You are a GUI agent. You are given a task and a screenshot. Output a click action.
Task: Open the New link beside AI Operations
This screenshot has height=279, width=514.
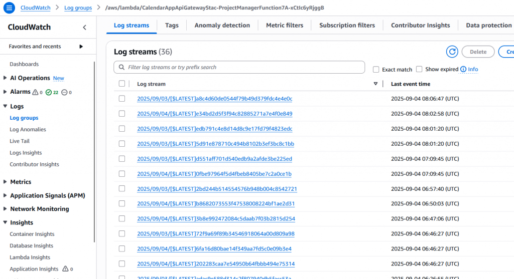[x=59, y=78]
